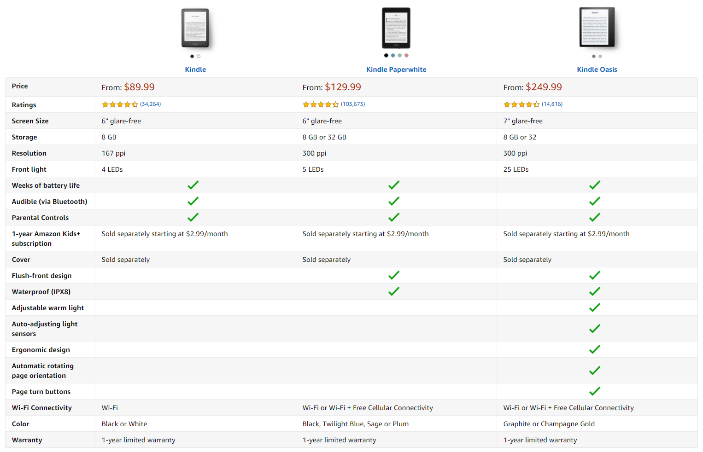Click the Kindle star rating icons
The width and height of the screenshot is (703, 452).
[x=120, y=104]
